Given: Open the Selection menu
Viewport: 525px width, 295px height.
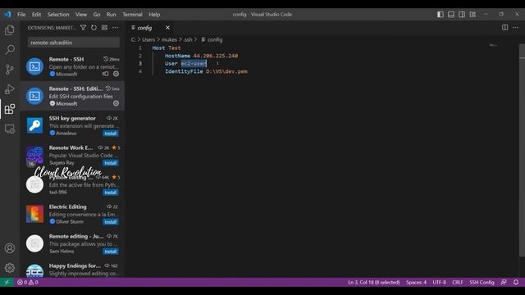Looking at the screenshot, I should click(x=58, y=15).
